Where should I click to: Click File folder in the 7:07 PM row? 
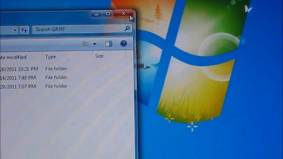pyautogui.click(x=56, y=86)
